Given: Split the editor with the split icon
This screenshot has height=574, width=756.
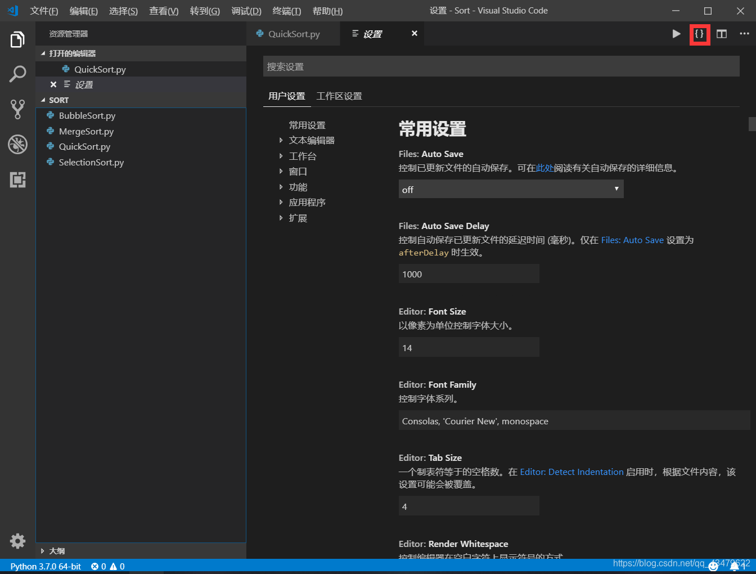Looking at the screenshot, I should pyautogui.click(x=722, y=34).
